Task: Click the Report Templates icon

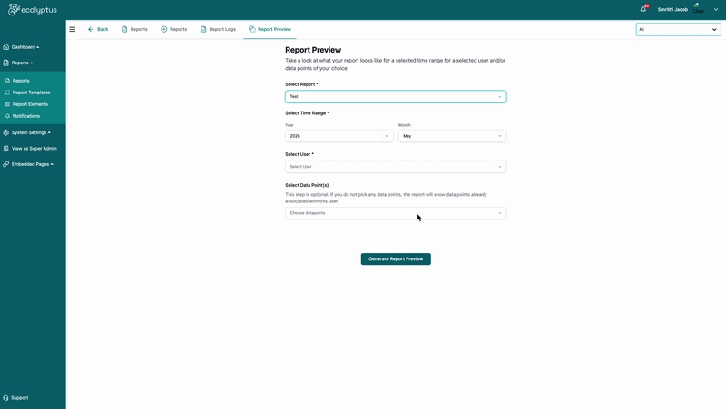Action: point(7,93)
